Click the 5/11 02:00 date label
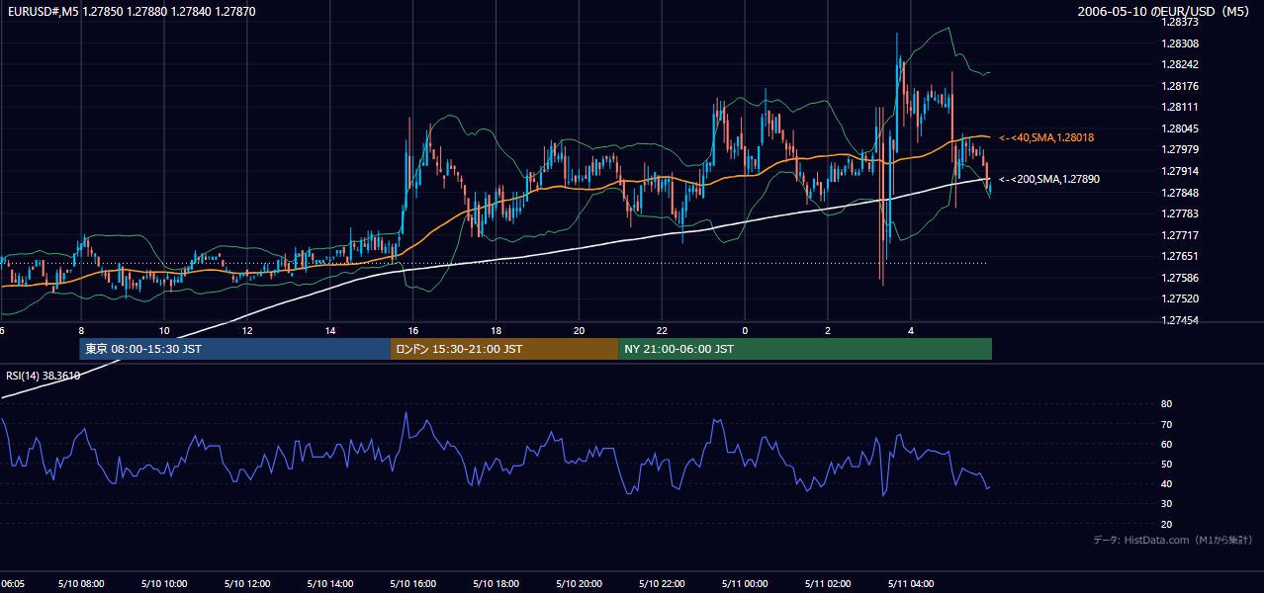The image size is (1264, 593). click(829, 584)
